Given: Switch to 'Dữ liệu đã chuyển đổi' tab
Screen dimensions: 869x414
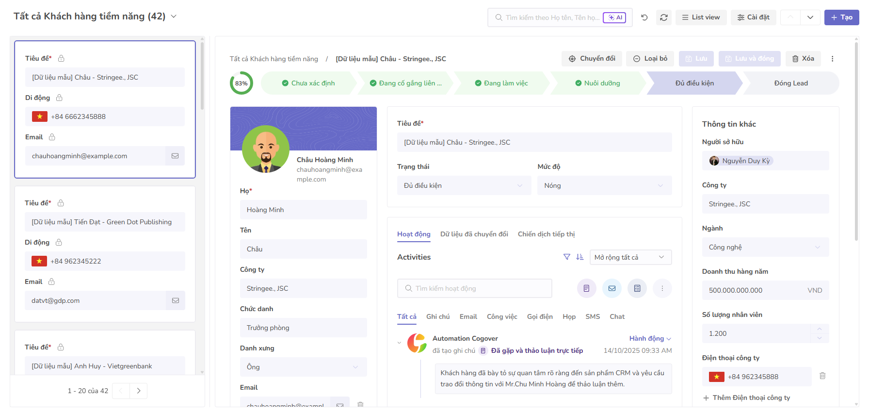Looking at the screenshot, I should point(474,234).
